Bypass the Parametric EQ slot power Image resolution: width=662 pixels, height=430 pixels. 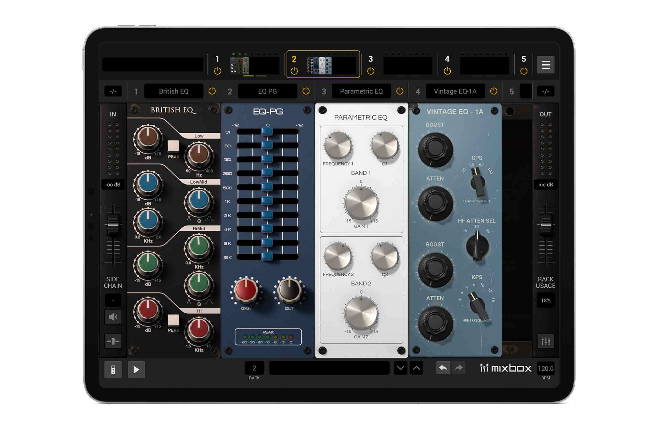[x=400, y=91]
